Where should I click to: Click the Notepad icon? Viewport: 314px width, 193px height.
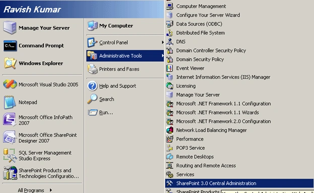coord(10,102)
